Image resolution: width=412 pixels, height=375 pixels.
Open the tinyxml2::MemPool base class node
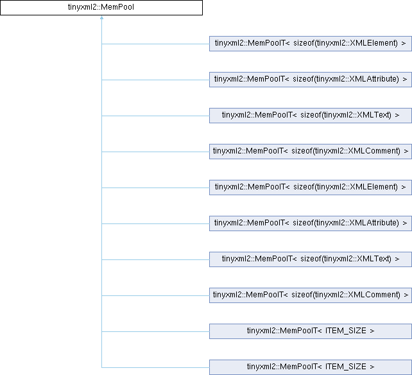coord(101,8)
